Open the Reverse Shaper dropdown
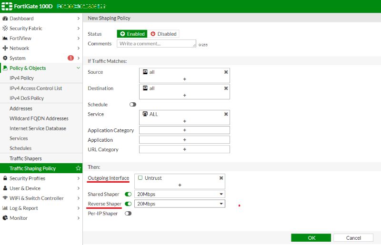381x245 pixels. [x=180, y=204]
